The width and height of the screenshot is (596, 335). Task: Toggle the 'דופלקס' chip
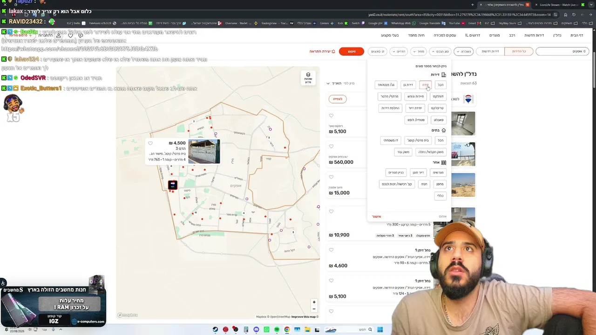coord(438,96)
